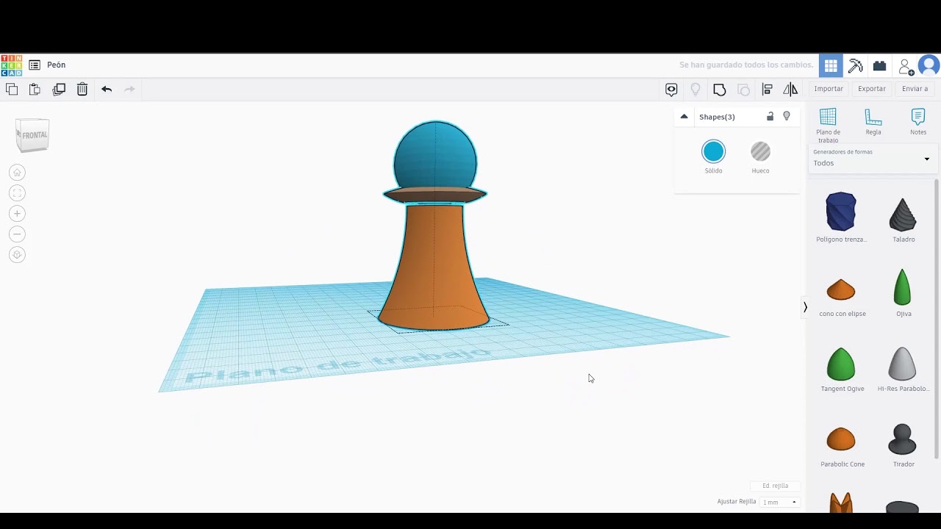This screenshot has width=941, height=529.
Task: Edit the design name Peón
Action: [x=57, y=65]
